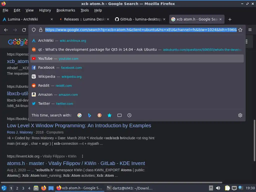Open the History menu
The width and height of the screenshot is (256, 192).
click(45, 10)
